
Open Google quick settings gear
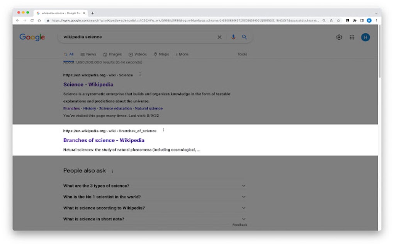coord(339,37)
